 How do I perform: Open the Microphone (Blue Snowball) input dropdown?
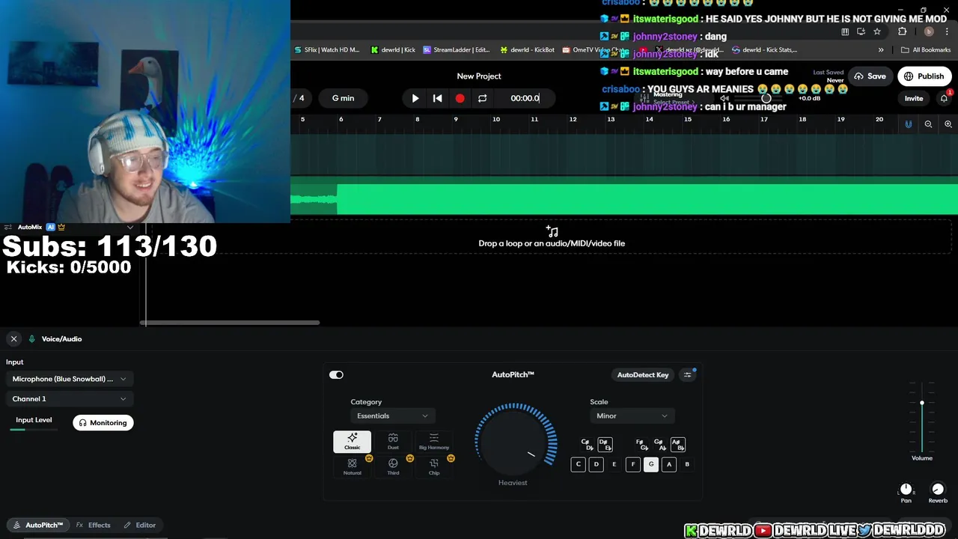click(x=69, y=379)
